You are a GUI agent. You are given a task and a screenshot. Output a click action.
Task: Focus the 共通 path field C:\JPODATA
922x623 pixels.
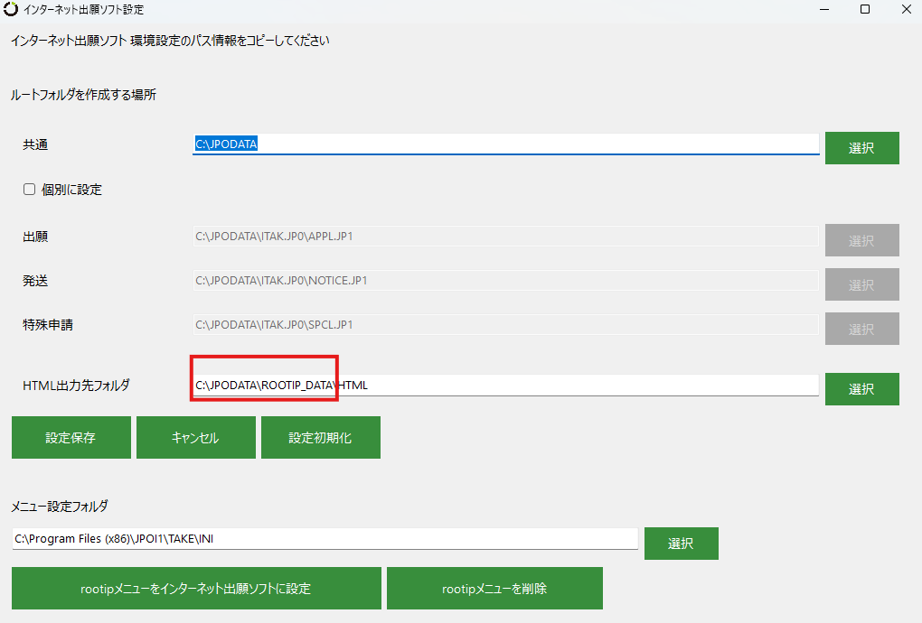click(505, 144)
